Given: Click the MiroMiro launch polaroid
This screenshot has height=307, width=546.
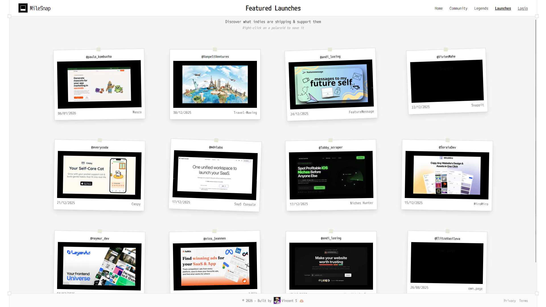Looking at the screenshot, I should tap(447, 175).
